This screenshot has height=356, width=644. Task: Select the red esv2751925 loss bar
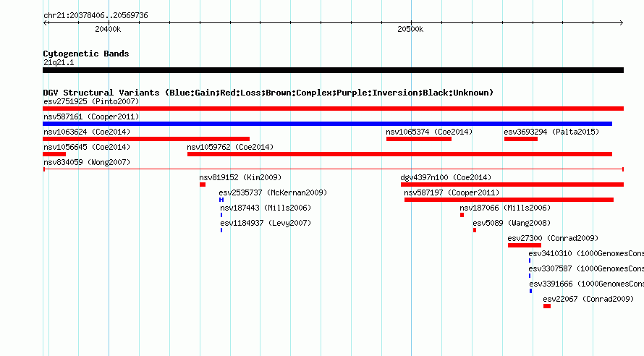[x=333, y=109]
